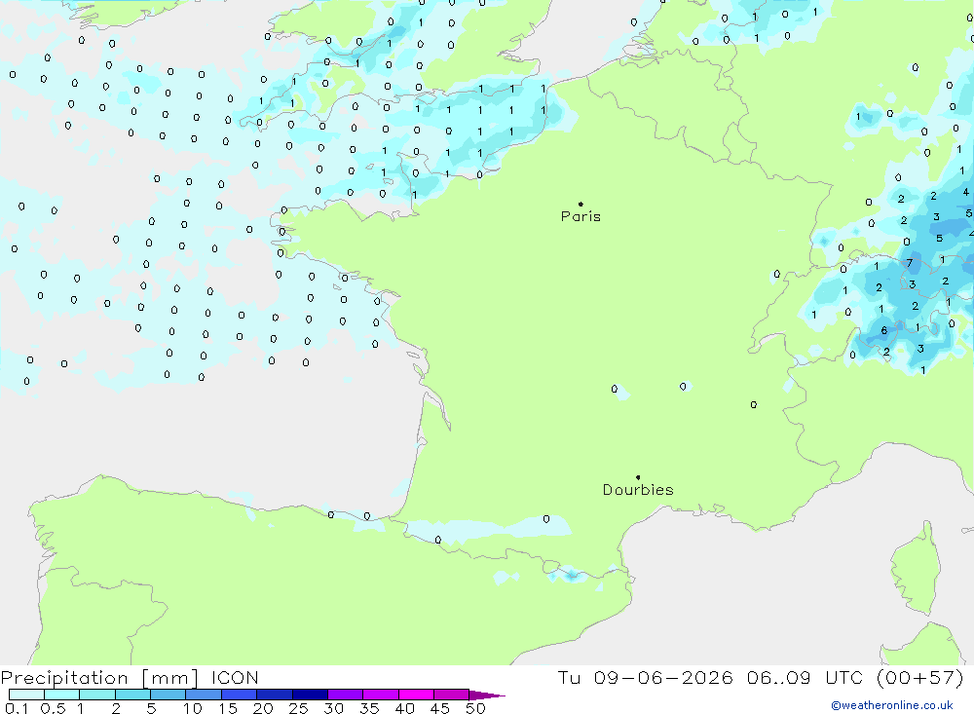The height and width of the screenshot is (714, 974).
Task: Click the Paris city label
Action: point(581,216)
